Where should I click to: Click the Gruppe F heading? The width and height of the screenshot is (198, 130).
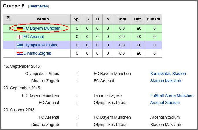(x=14, y=6)
